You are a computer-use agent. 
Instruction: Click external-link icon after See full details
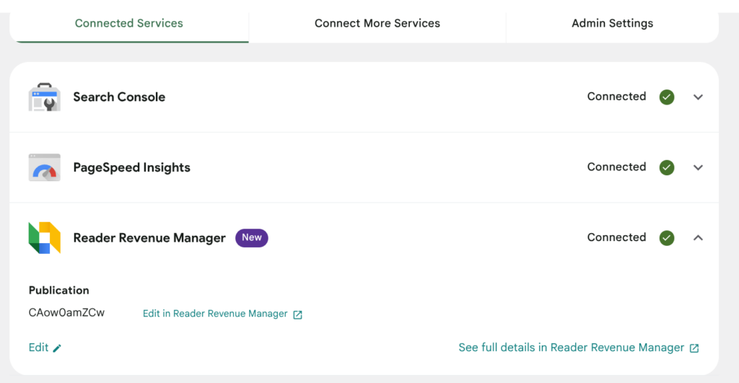(694, 348)
